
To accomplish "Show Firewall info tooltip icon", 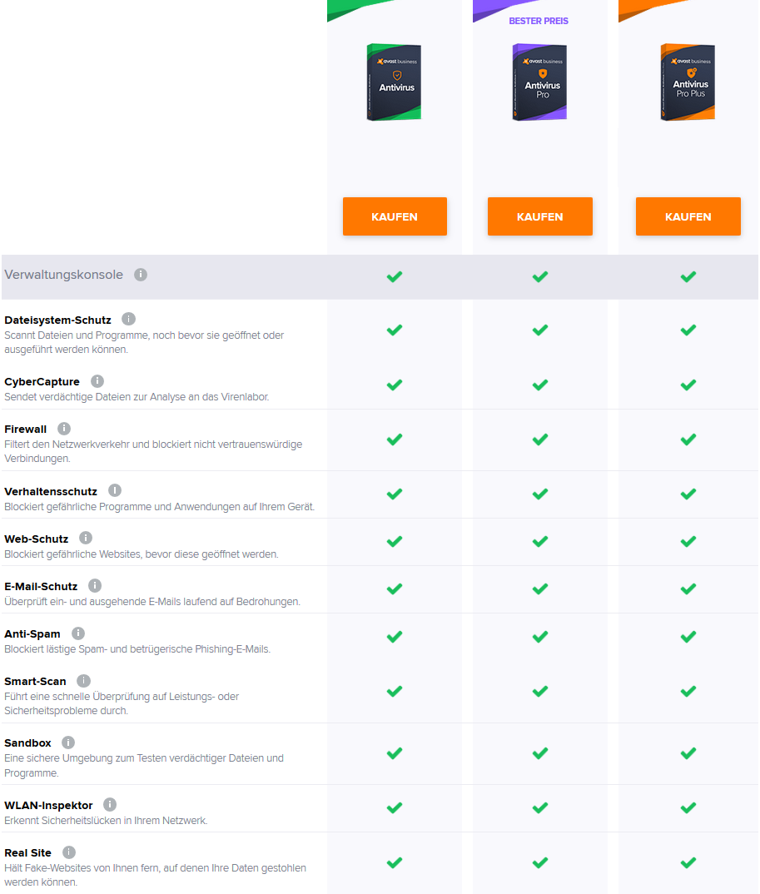I will (64, 429).
